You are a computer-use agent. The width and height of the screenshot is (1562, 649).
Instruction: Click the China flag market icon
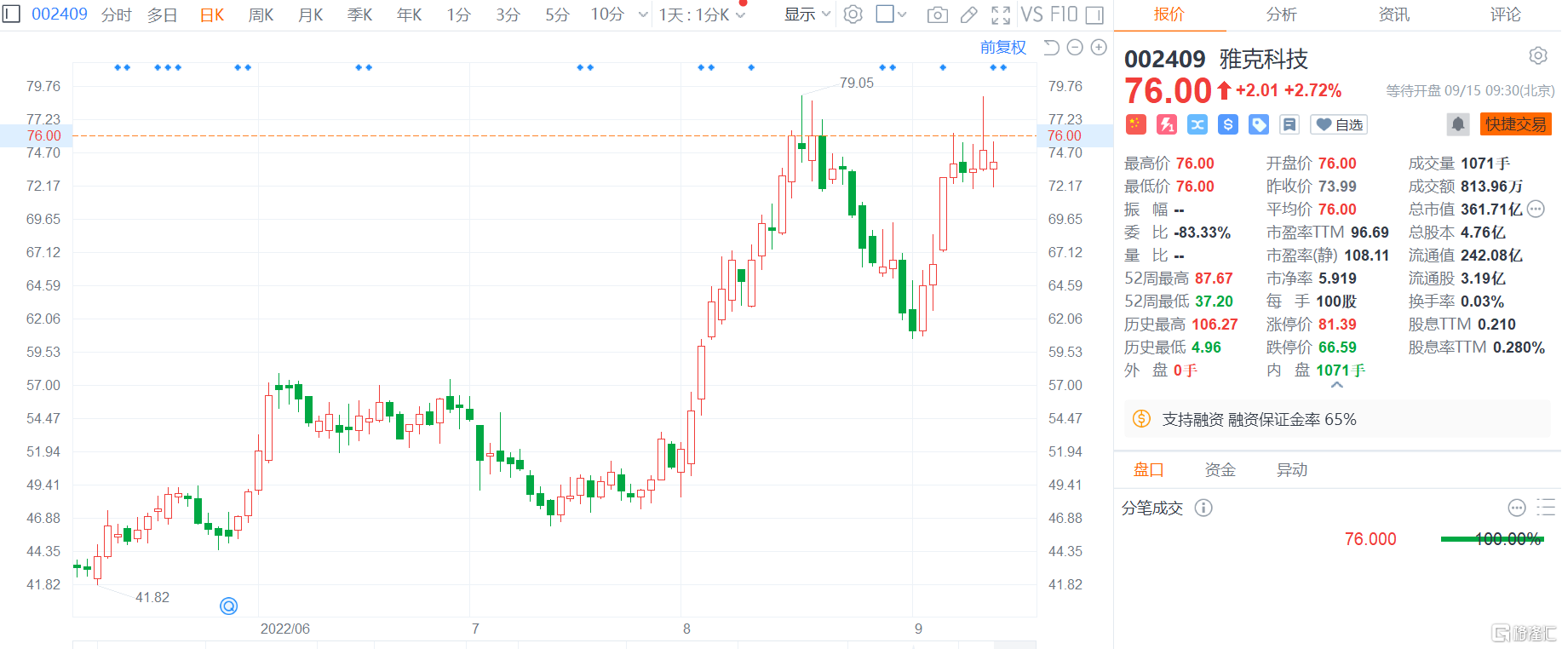1135,124
